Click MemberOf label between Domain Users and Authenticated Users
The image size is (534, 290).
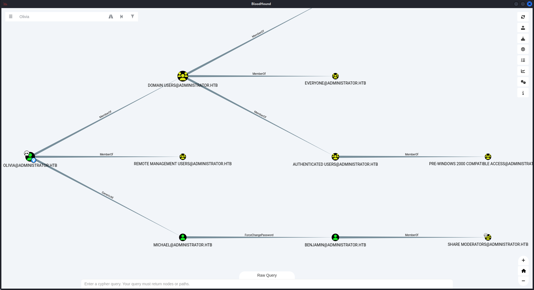[x=260, y=115]
